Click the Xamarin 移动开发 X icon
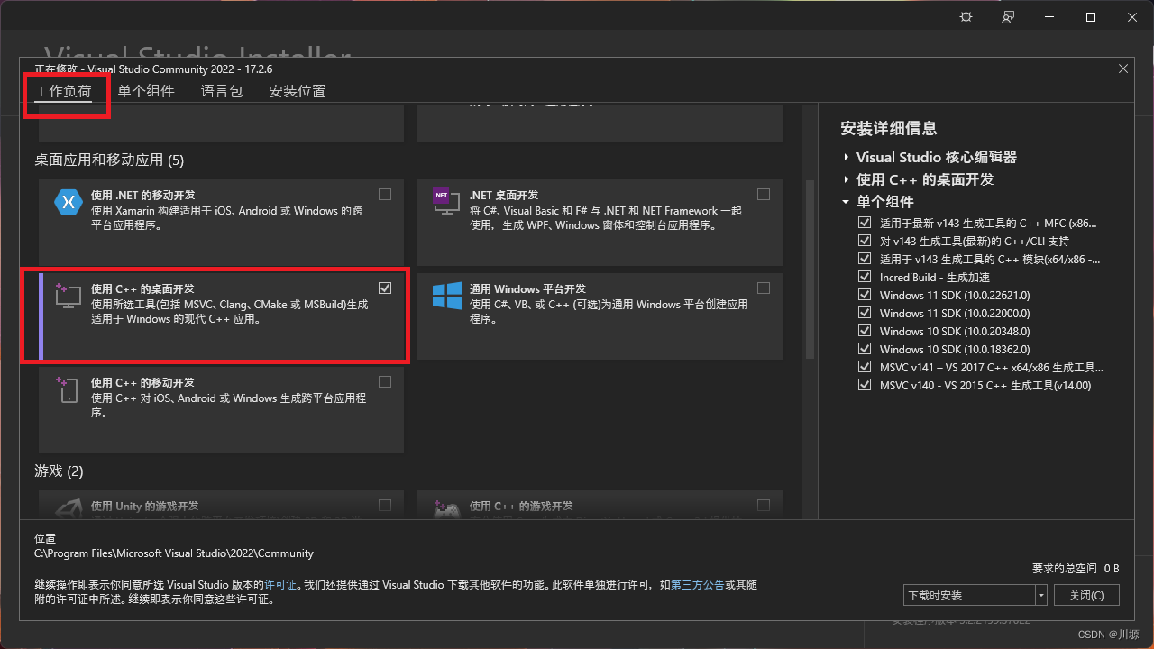The height and width of the screenshot is (649, 1154). tap(68, 202)
